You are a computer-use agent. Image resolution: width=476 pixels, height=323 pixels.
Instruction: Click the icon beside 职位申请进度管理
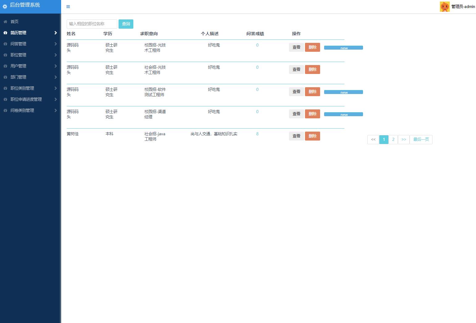(5, 99)
